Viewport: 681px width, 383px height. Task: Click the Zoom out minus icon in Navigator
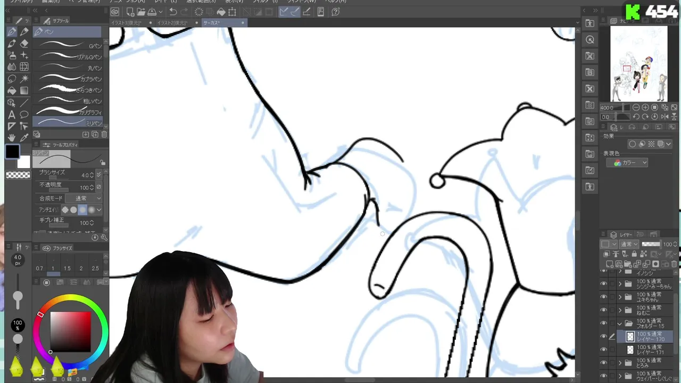[x=636, y=107]
